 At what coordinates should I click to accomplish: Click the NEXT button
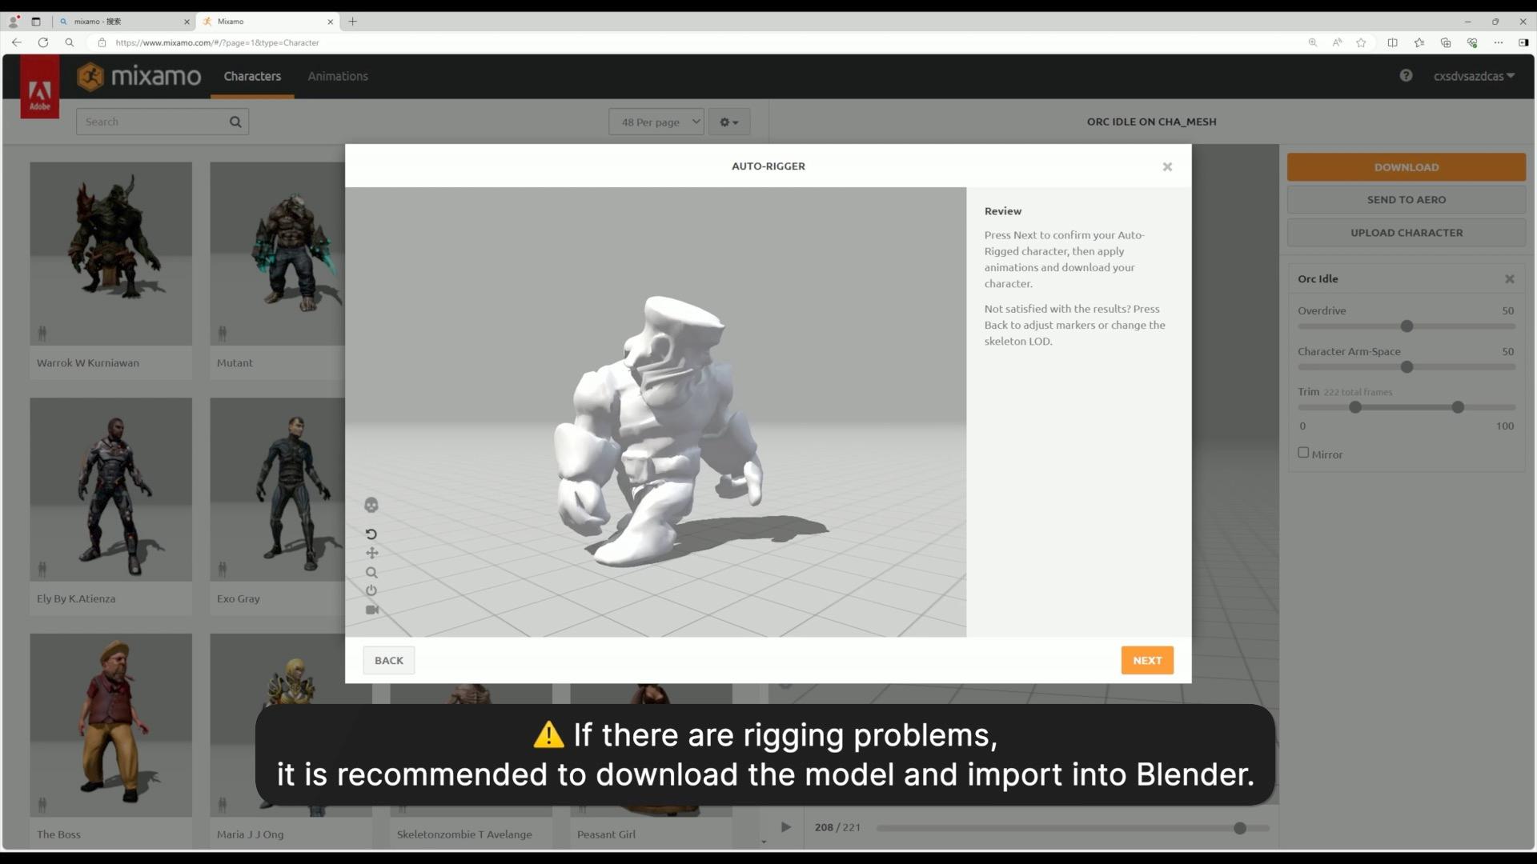click(x=1147, y=659)
